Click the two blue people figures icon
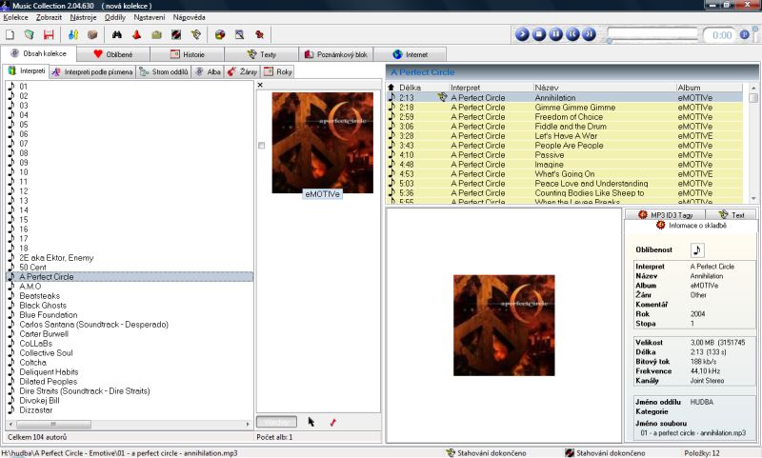762x458 pixels. pos(73,34)
